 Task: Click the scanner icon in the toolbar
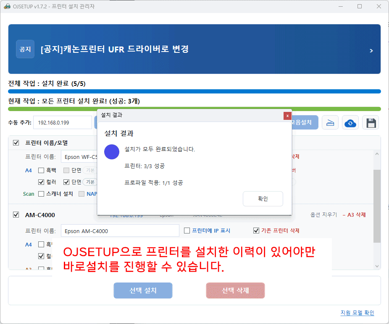pos(330,123)
